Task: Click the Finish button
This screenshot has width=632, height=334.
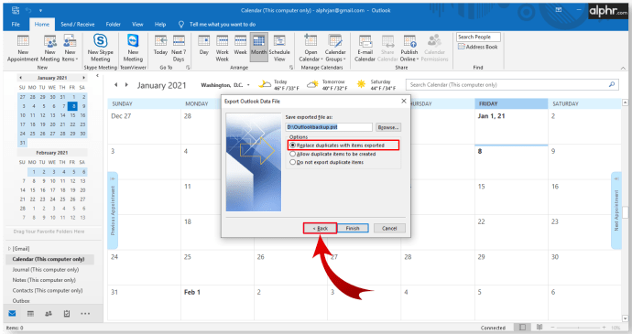Action: pyautogui.click(x=353, y=228)
